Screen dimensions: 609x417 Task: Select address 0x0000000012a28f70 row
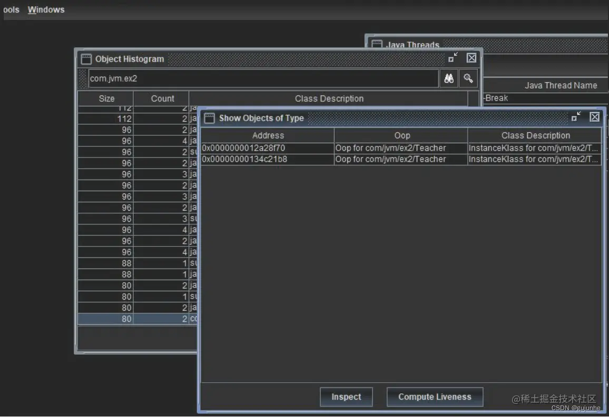401,148
